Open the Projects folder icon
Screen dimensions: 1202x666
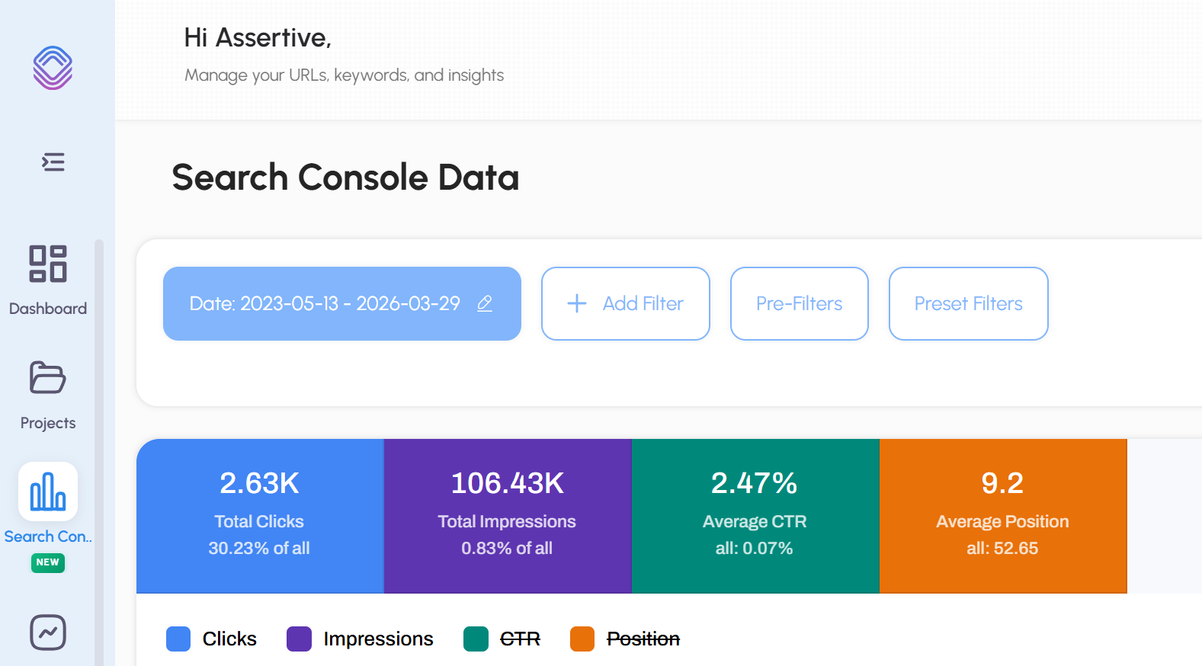point(48,378)
